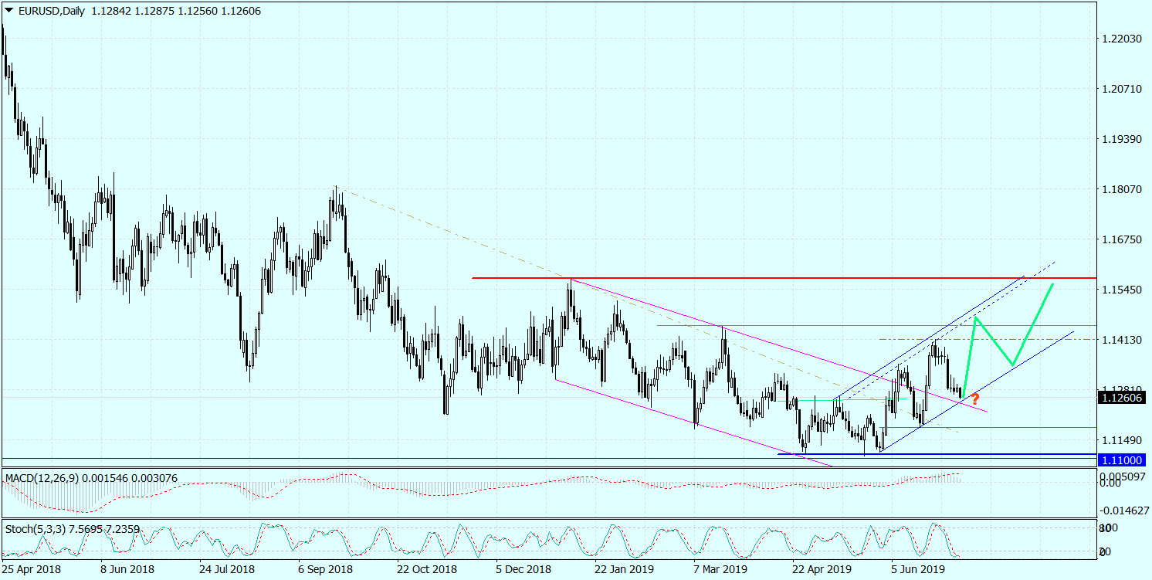The height and width of the screenshot is (580, 1152).
Task: Click the 1.20710 price axis label
Action: 1123,89
